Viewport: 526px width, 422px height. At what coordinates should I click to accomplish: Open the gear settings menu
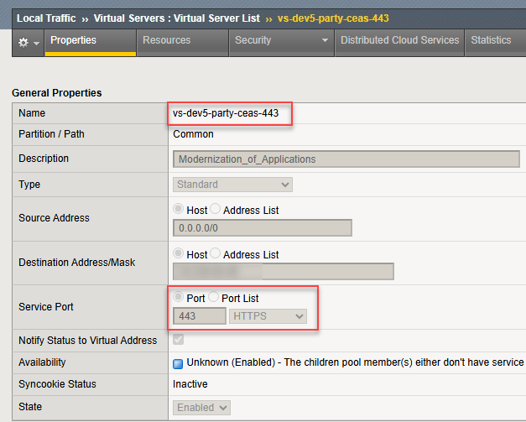click(28, 41)
